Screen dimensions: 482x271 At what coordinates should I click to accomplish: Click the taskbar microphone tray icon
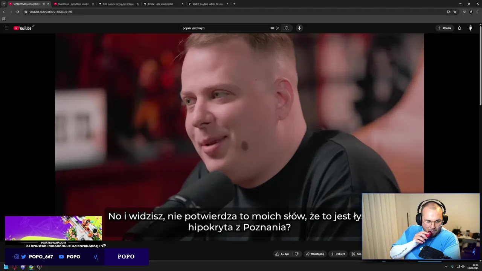(452, 266)
